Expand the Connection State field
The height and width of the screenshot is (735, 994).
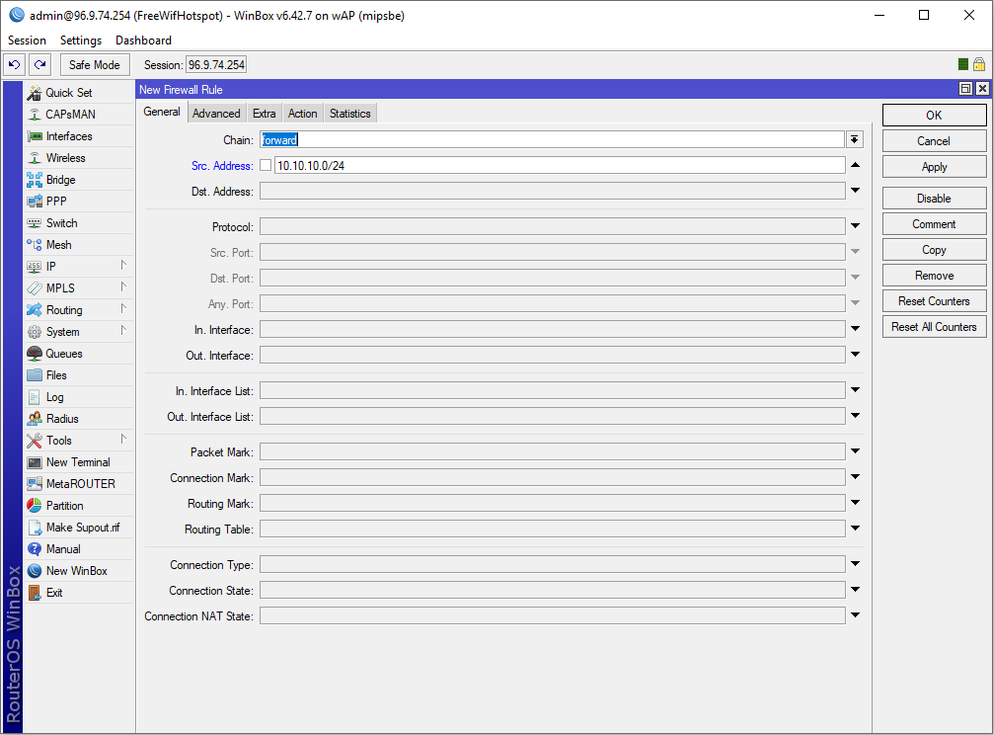tap(855, 590)
